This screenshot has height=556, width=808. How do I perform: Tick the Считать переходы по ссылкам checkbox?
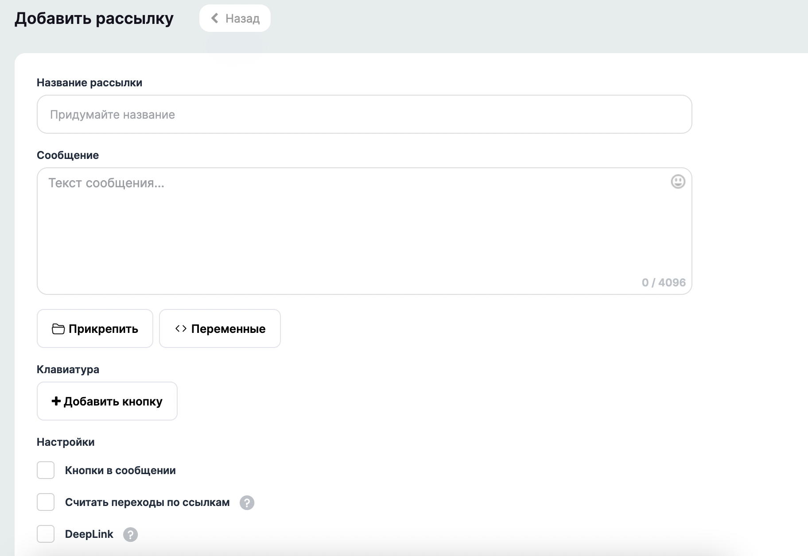(46, 502)
